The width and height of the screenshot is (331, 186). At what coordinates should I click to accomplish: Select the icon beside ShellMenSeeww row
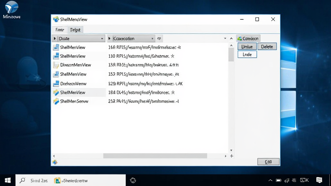click(x=56, y=101)
